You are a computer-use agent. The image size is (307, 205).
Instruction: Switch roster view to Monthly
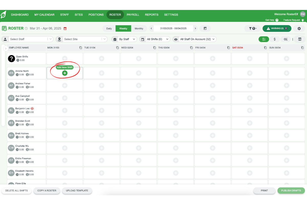click(x=139, y=28)
